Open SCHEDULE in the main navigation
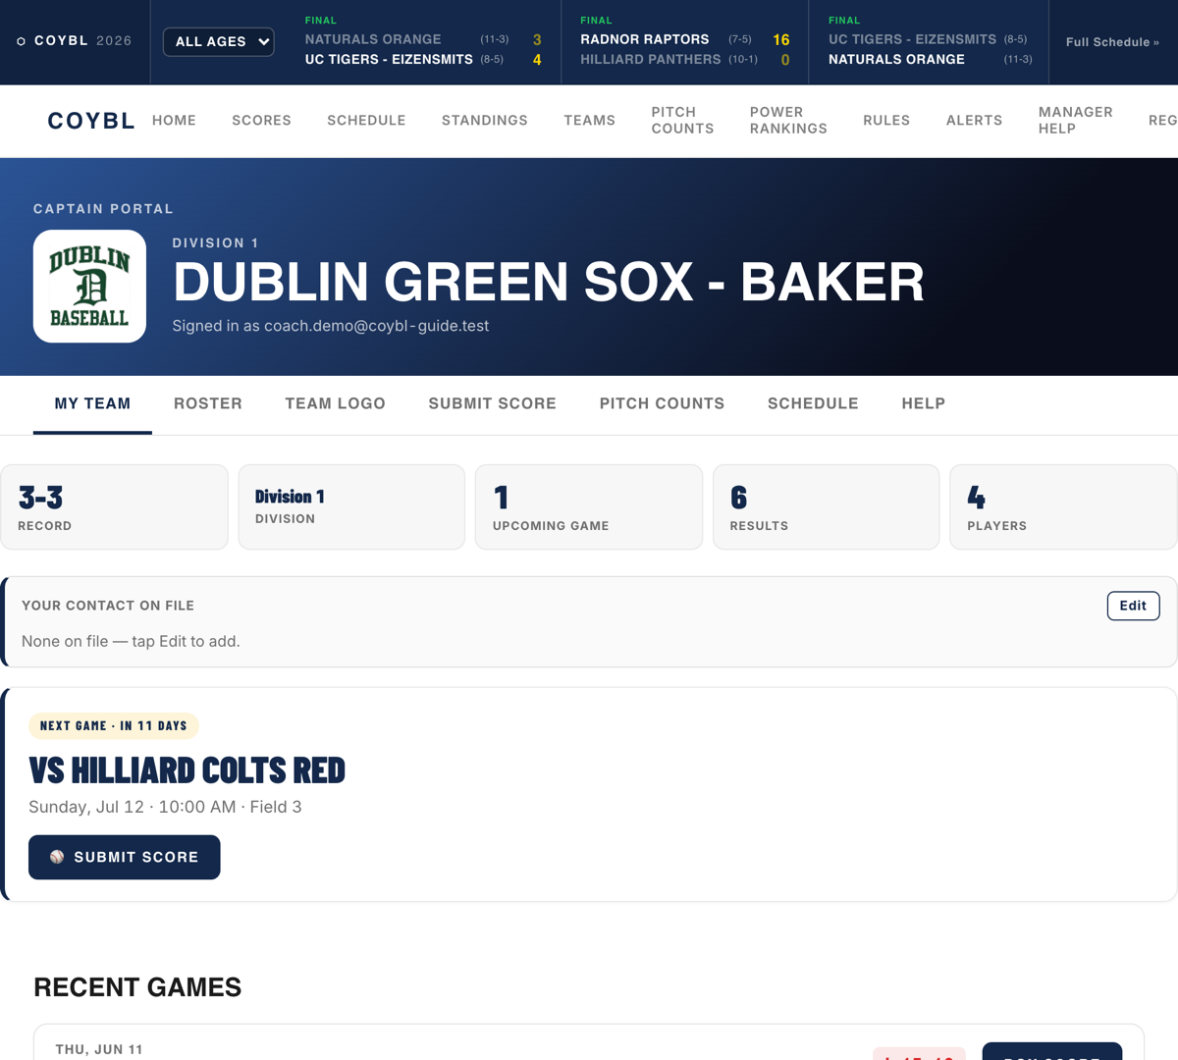This screenshot has height=1060, width=1178. coord(366,120)
